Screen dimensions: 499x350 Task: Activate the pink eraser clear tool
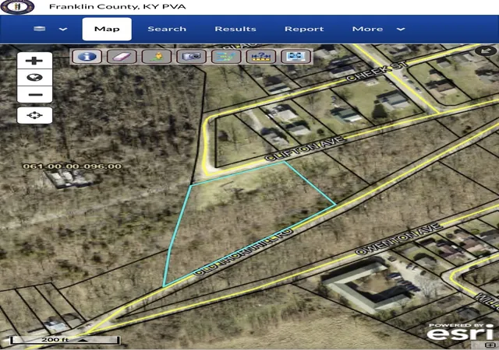tap(122, 57)
